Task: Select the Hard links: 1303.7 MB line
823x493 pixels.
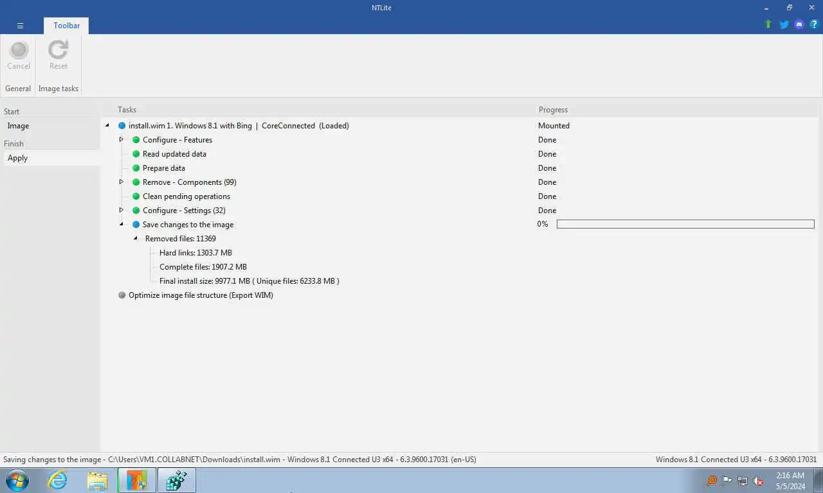Action: 195,253
